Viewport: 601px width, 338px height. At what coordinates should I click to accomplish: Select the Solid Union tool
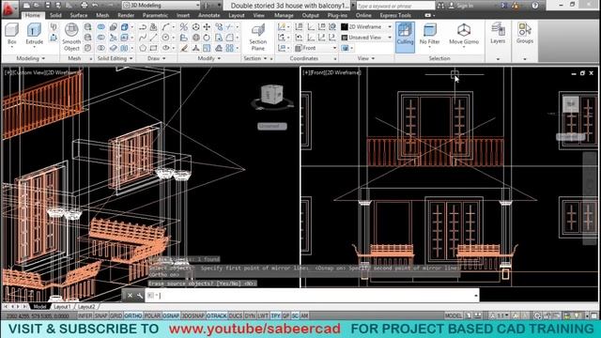point(100,27)
